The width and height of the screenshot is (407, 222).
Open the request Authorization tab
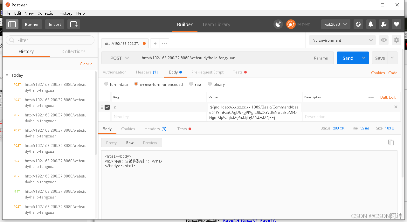[x=114, y=72]
